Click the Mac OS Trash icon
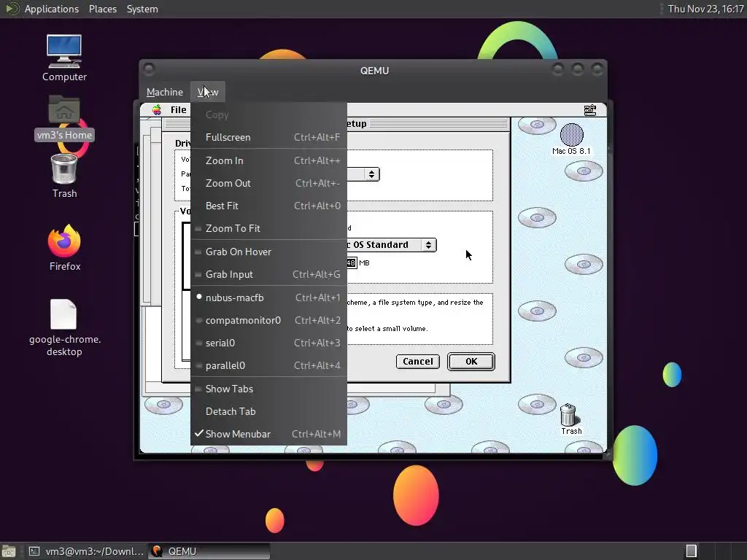This screenshot has width=747, height=560. click(568, 415)
